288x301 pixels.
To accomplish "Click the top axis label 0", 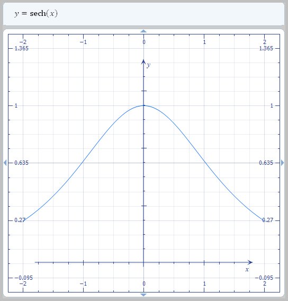I will 144,42.
